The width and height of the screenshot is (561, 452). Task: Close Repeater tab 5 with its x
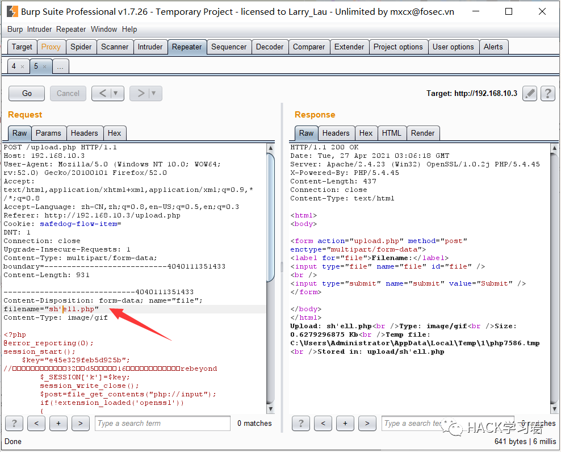click(44, 66)
